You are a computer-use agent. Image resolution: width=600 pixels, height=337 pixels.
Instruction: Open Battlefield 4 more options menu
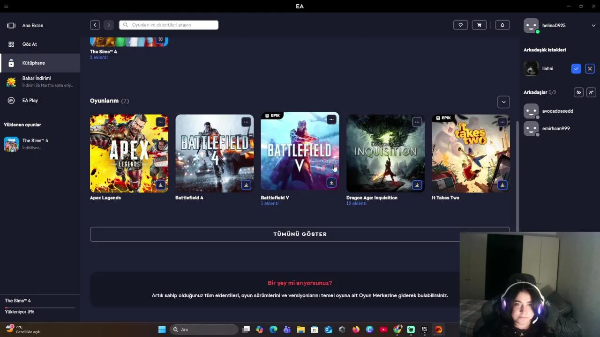pyautogui.click(x=246, y=122)
